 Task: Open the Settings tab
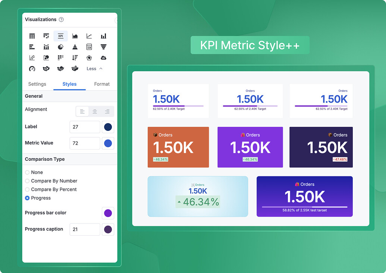[37, 84]
